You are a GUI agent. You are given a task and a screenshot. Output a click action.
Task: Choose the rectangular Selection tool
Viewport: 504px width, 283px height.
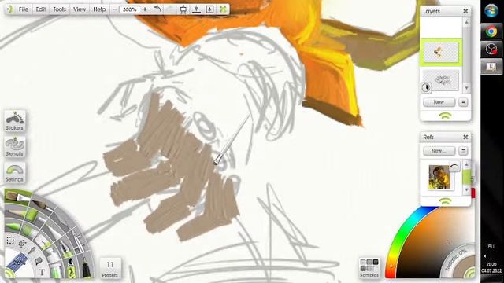(x=10, y=240)
